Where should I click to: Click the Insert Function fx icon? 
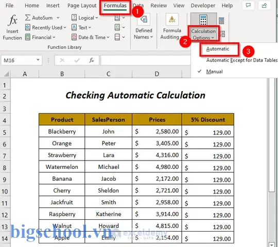tap(13, 20)
